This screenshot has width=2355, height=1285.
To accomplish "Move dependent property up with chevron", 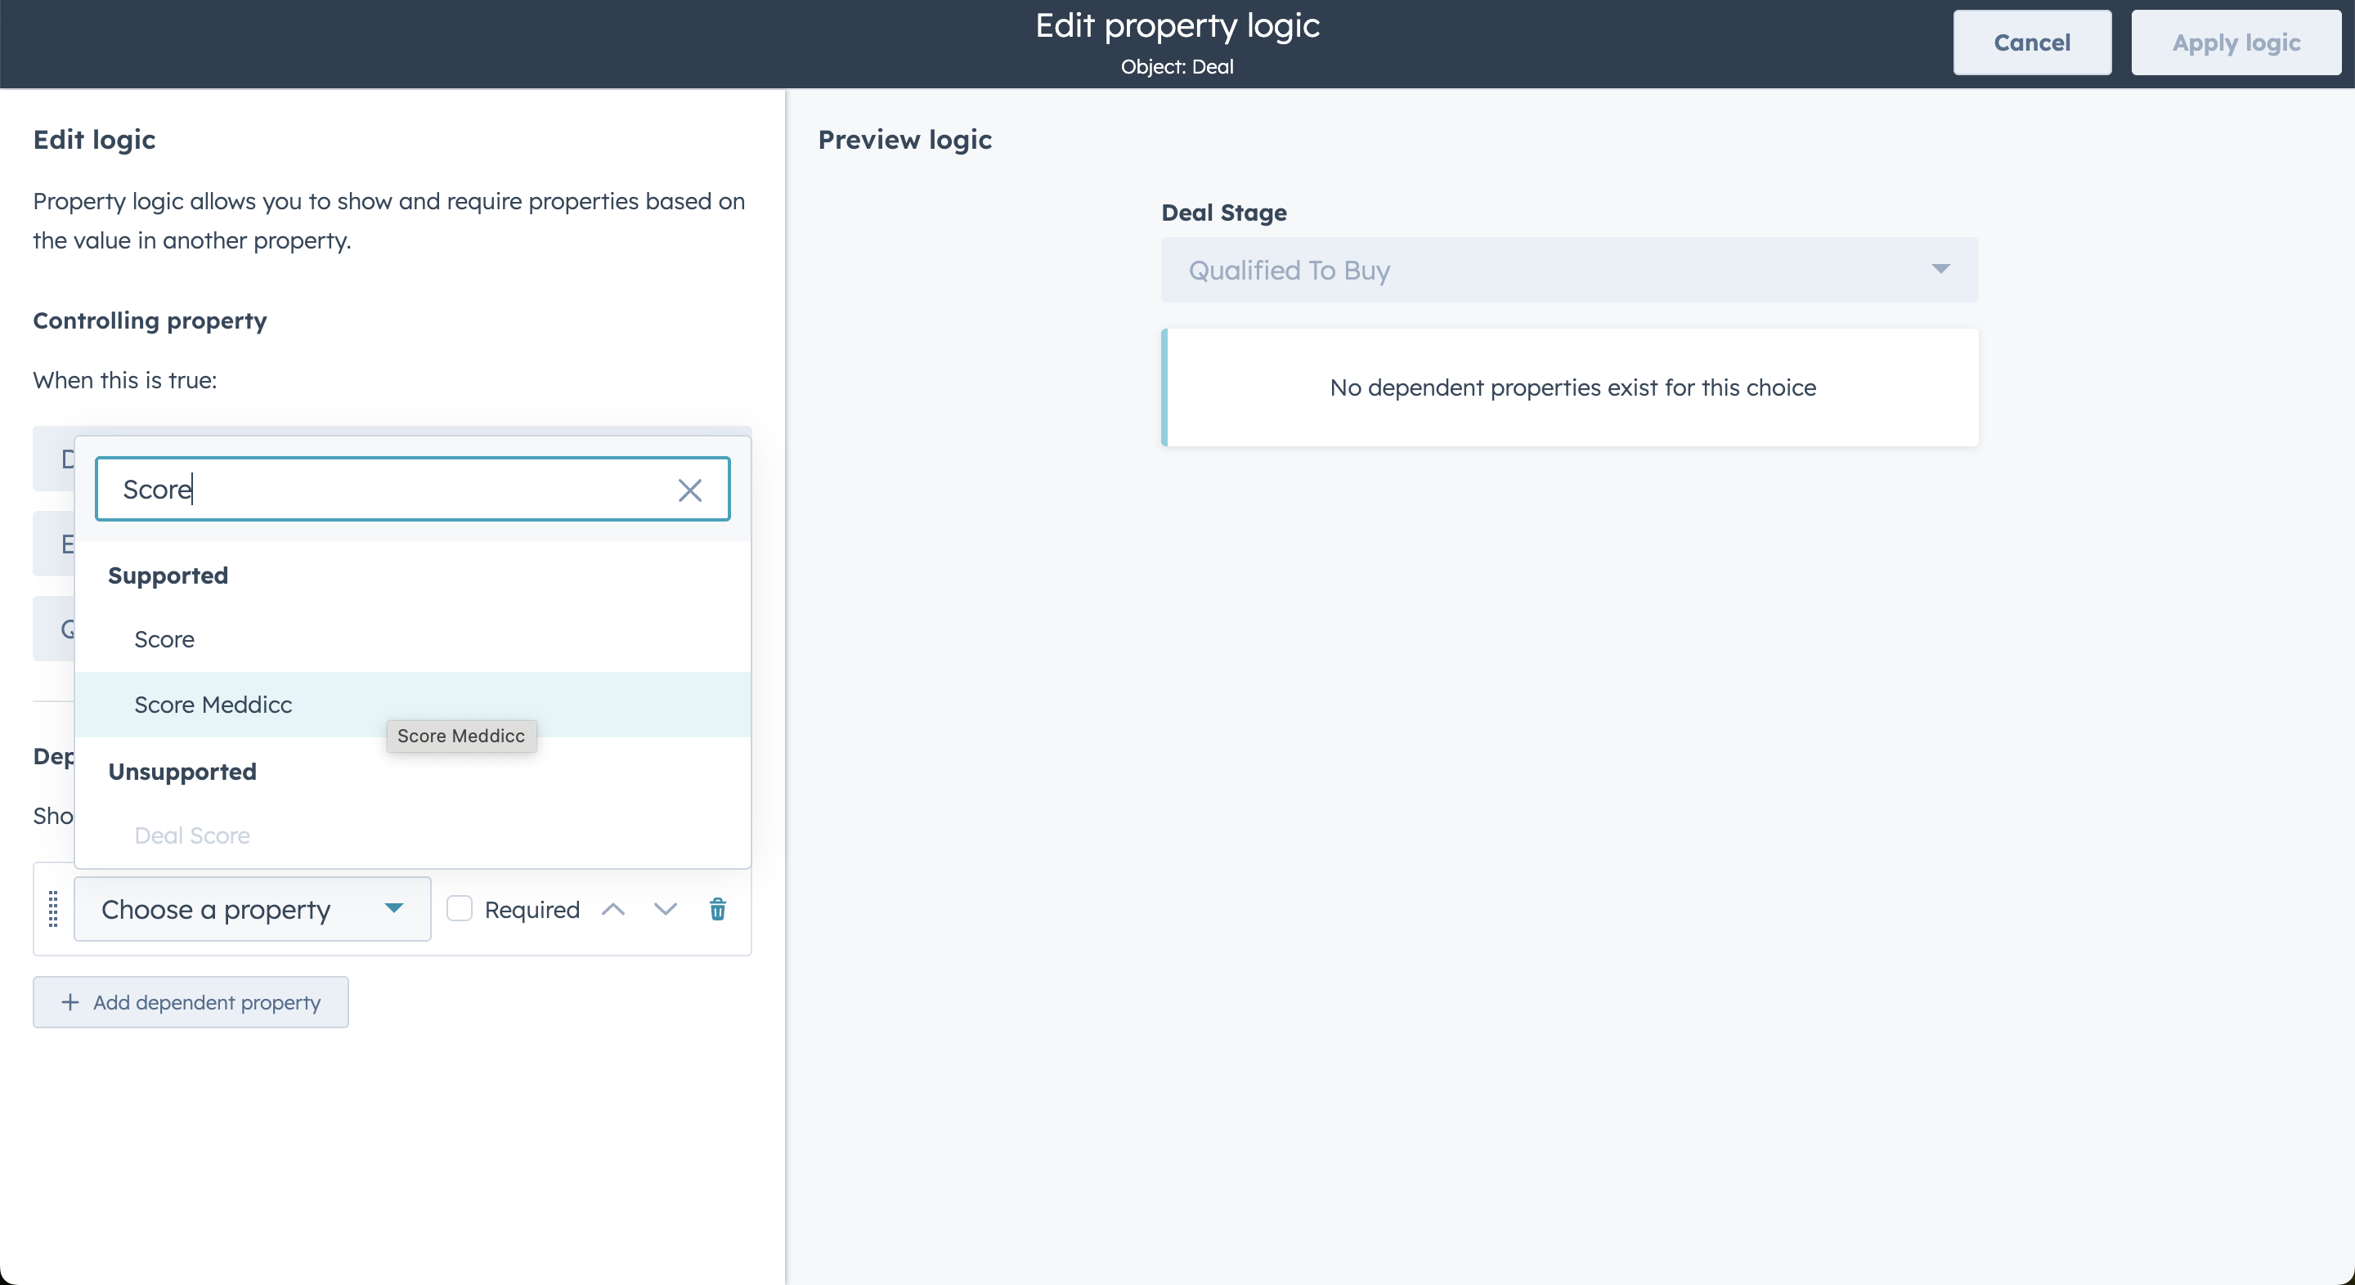I will click(613, 909).
